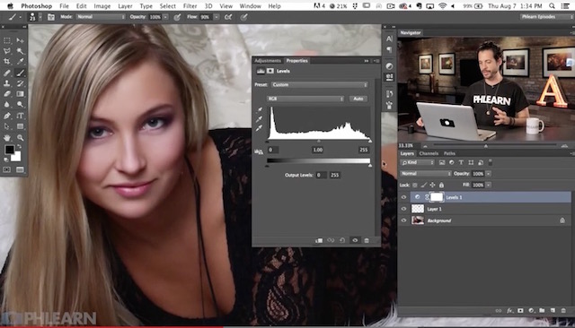Open the layer Opacity dropdown arrow
The width and height of the screenshot is (575, 328).
[489, 174]
